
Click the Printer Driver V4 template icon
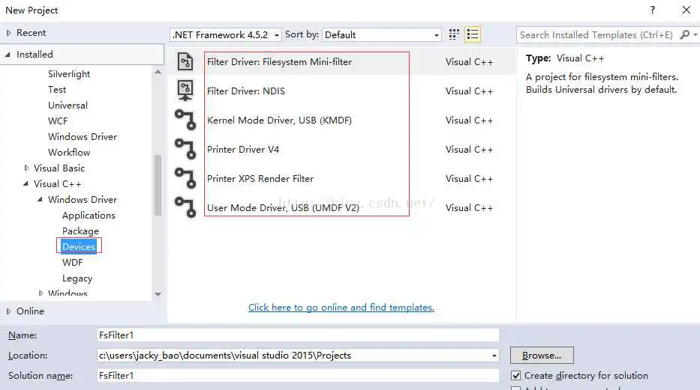[x=185, y=149]
